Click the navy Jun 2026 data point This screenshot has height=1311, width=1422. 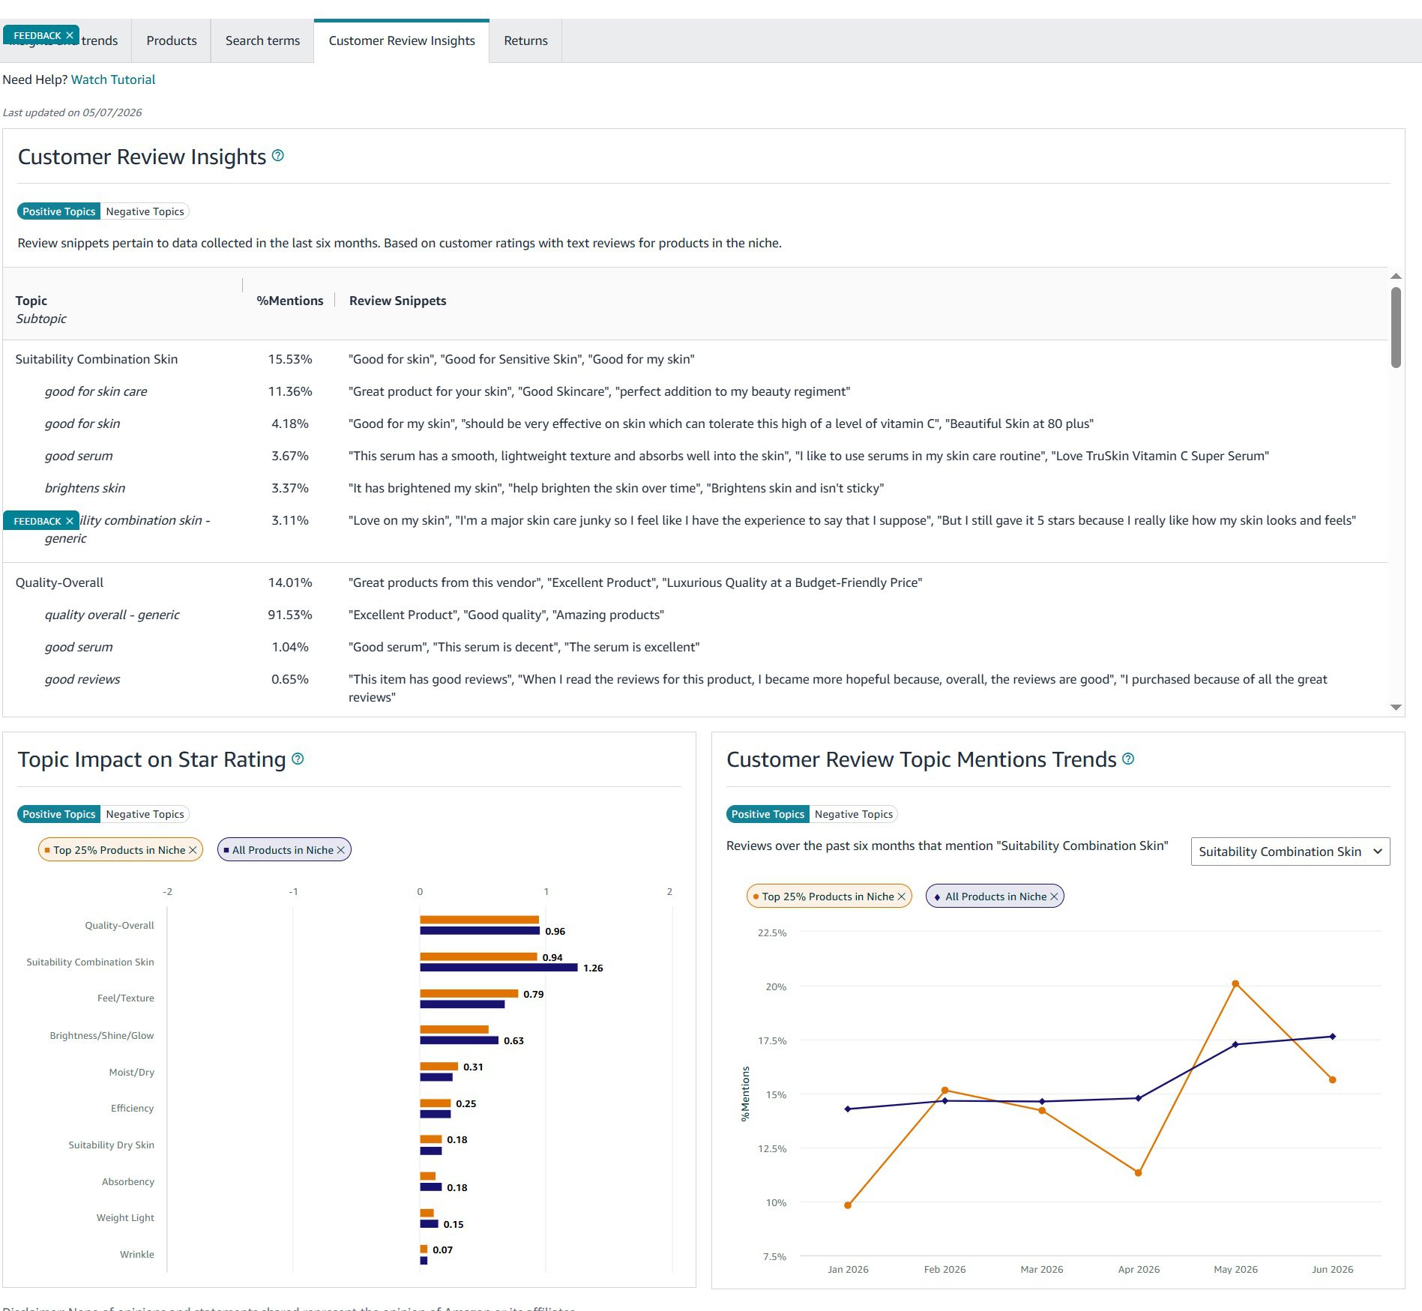tap(1332, 1037)
